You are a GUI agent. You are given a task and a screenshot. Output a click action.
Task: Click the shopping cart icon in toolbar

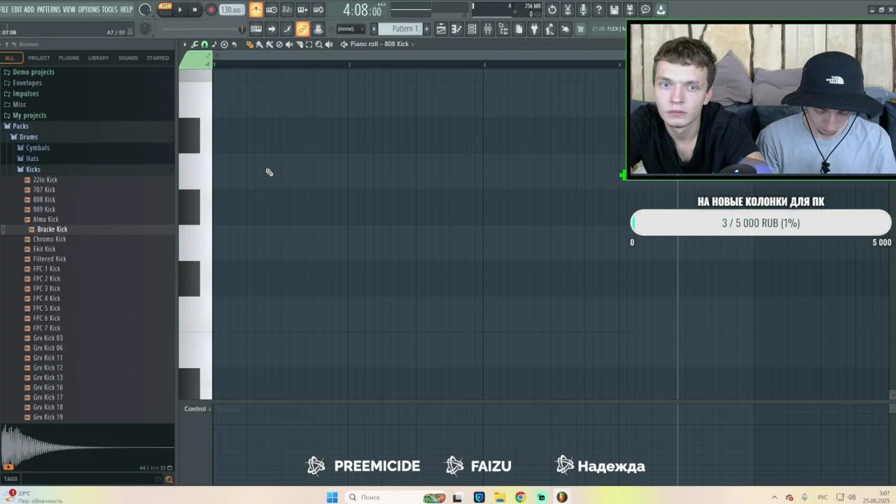580,29
